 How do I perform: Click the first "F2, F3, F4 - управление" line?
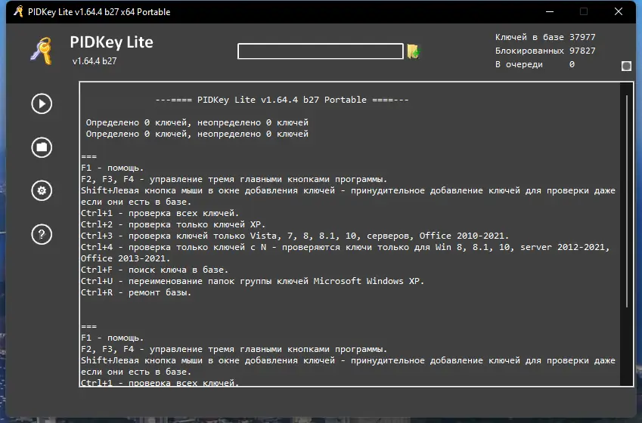click(x=234, y=179)
